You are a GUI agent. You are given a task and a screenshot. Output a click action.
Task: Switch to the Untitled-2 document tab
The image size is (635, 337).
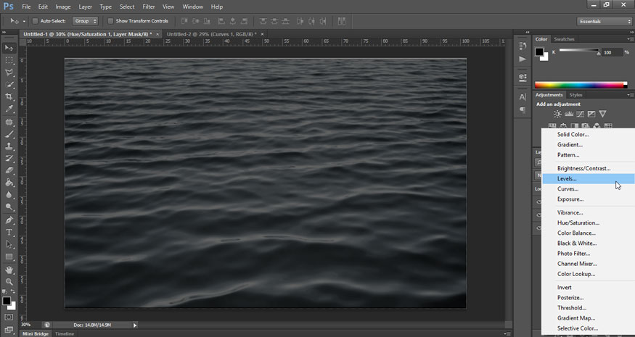(x=212, y=34)
